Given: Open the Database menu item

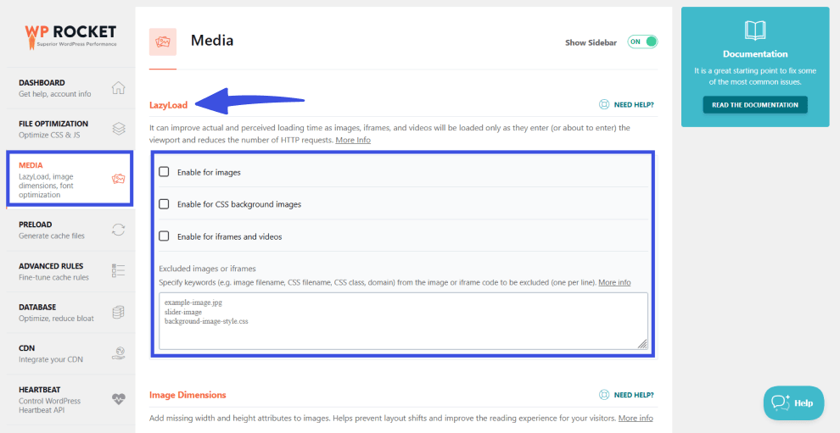Looking at the screenshot, I should pyautogui.click(x=70, y=313).
